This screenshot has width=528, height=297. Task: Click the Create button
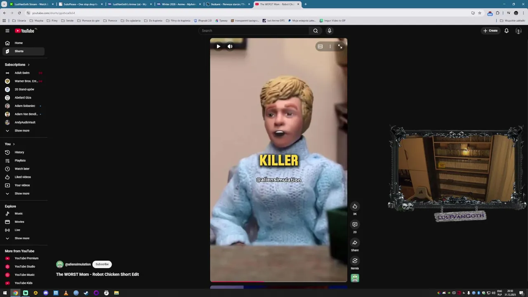pyautogui.click(x=490, y=31)
